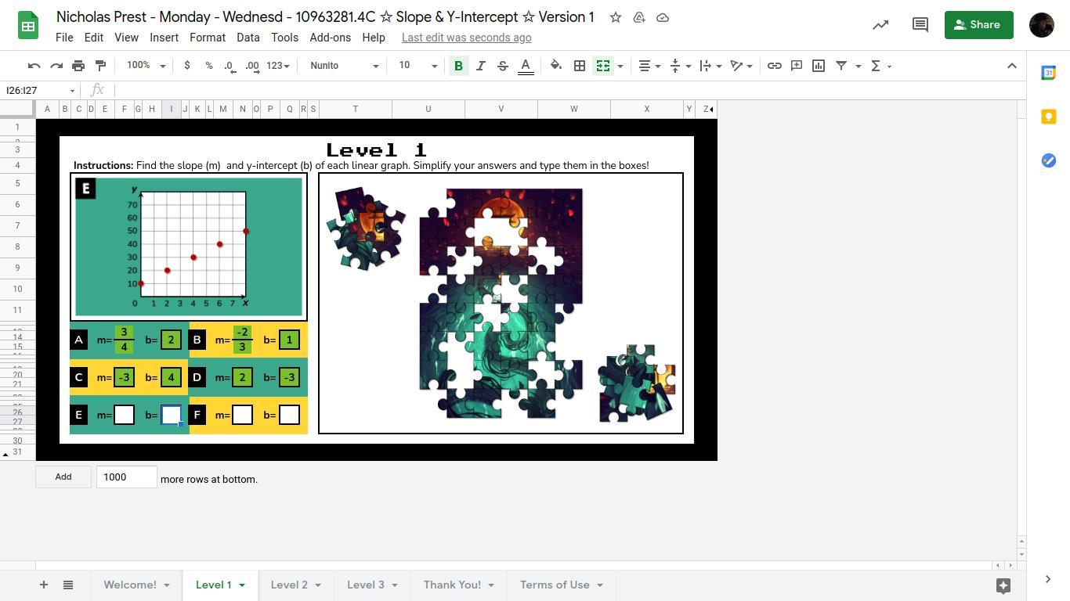Click Add more rows button
The height and width of the screenshot is (601, 1070).
[x=63, y=477]
